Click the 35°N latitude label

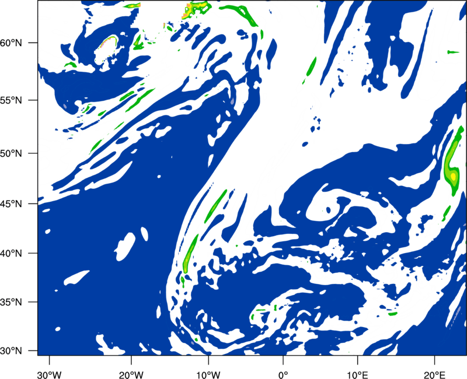pos(11,302)
